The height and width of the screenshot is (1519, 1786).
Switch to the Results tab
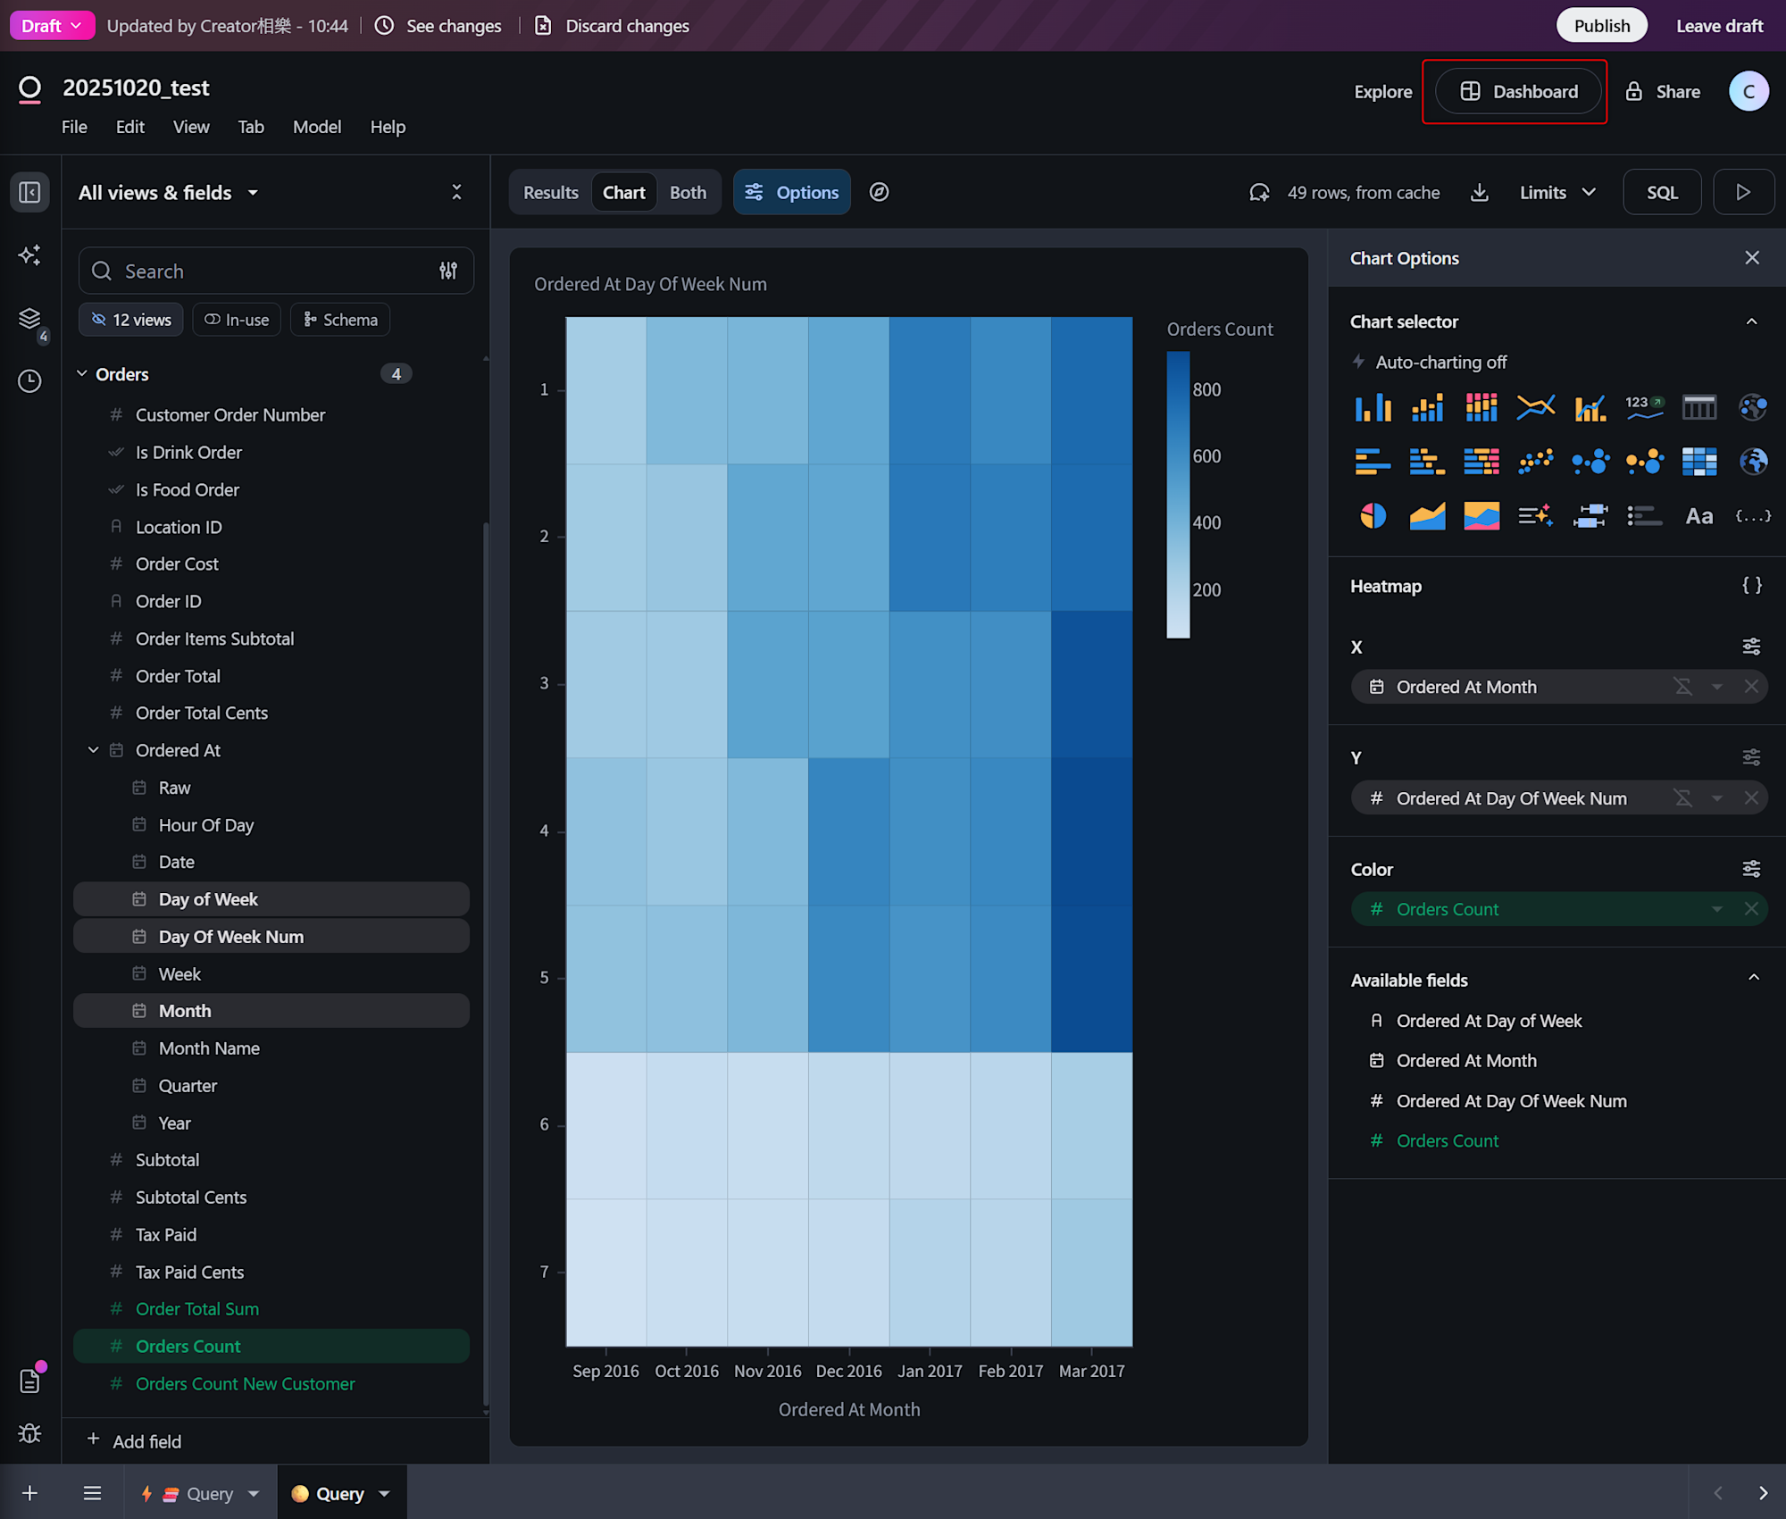(550, 192)
